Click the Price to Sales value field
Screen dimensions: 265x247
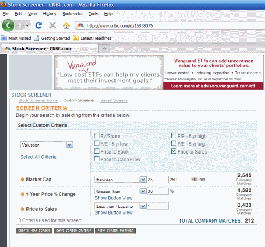[157, 206]
